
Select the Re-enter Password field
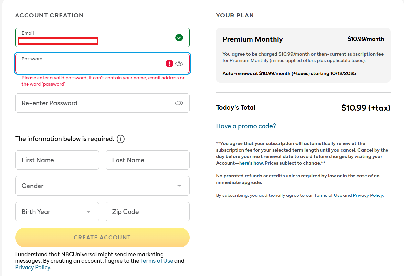[x=94, y=103]
